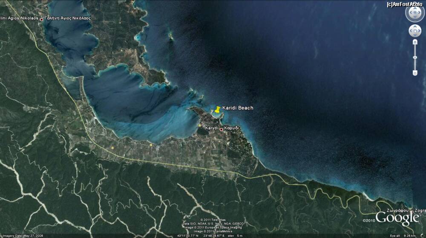Open the Google logo in the corner
The height and width of the screenshot is (238, 426).
click(397, 218)
